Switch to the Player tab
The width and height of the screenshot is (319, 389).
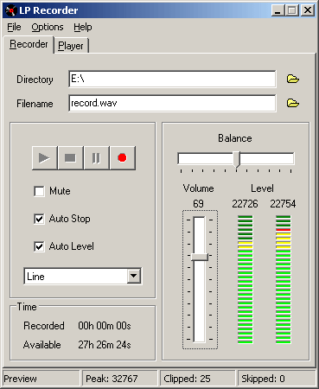(71, 46)
